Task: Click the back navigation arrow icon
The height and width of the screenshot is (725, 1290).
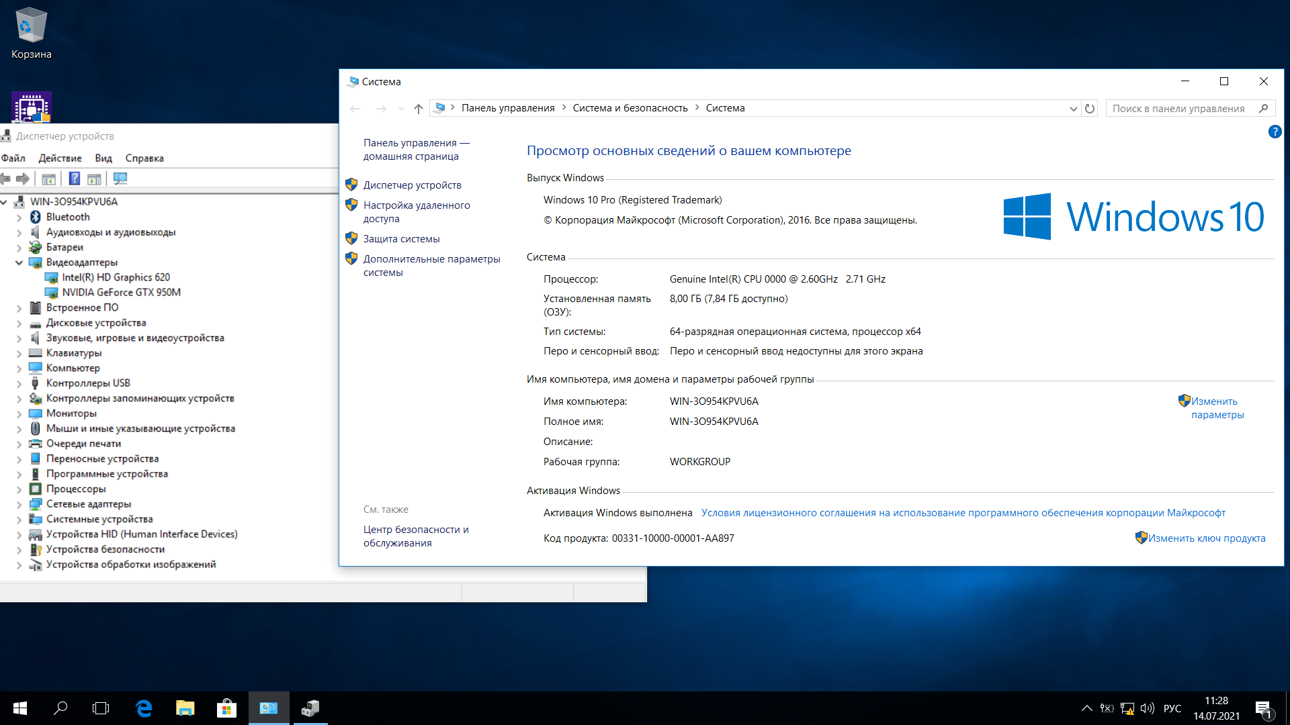Action: click(x=355, y=108)
